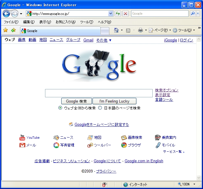Click the ツールバー toolbar icon
Screen dimensions: 203x189
coord(90,145)
